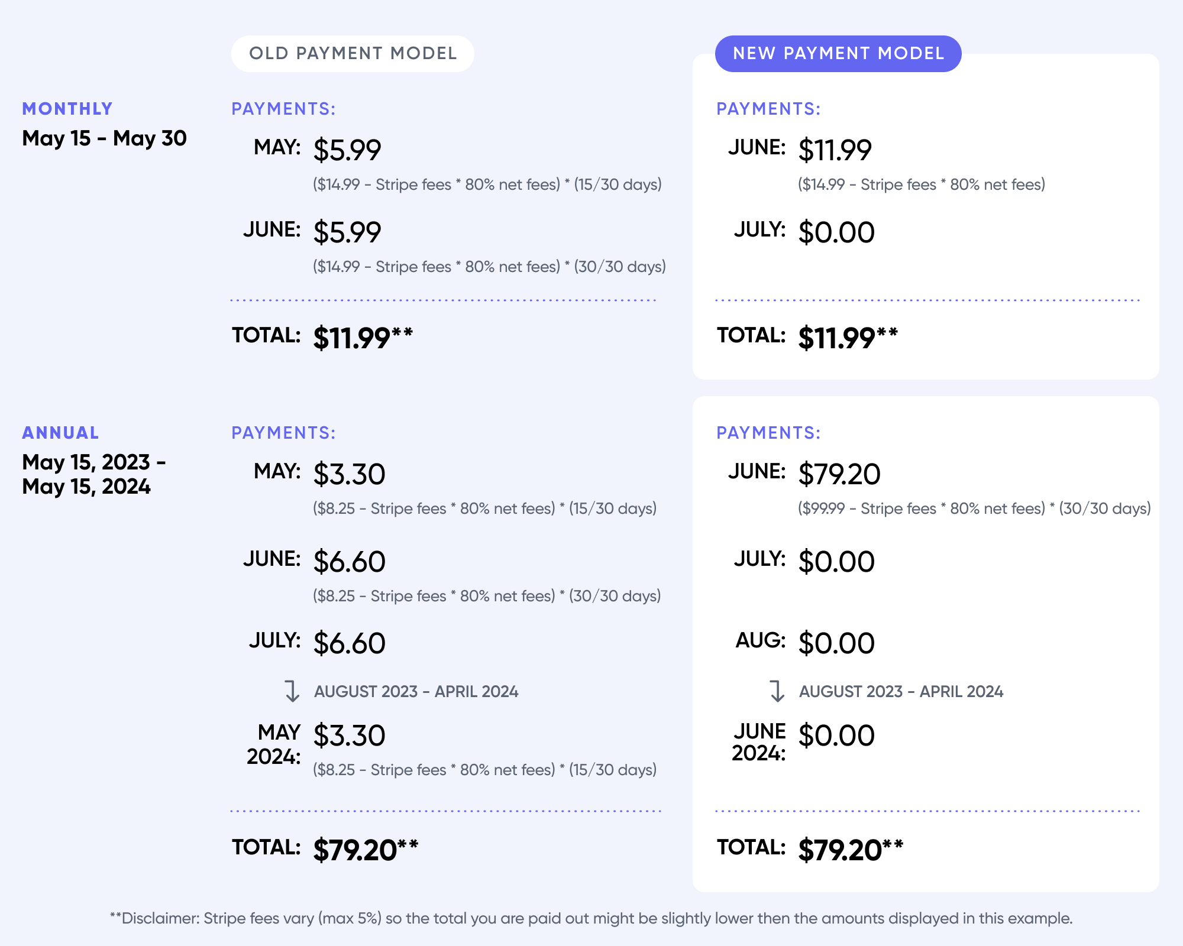Click the new model AUG $0.00 amount
Image resolution: width=1183 pixels, height=946 pixels.
(836, 643)
